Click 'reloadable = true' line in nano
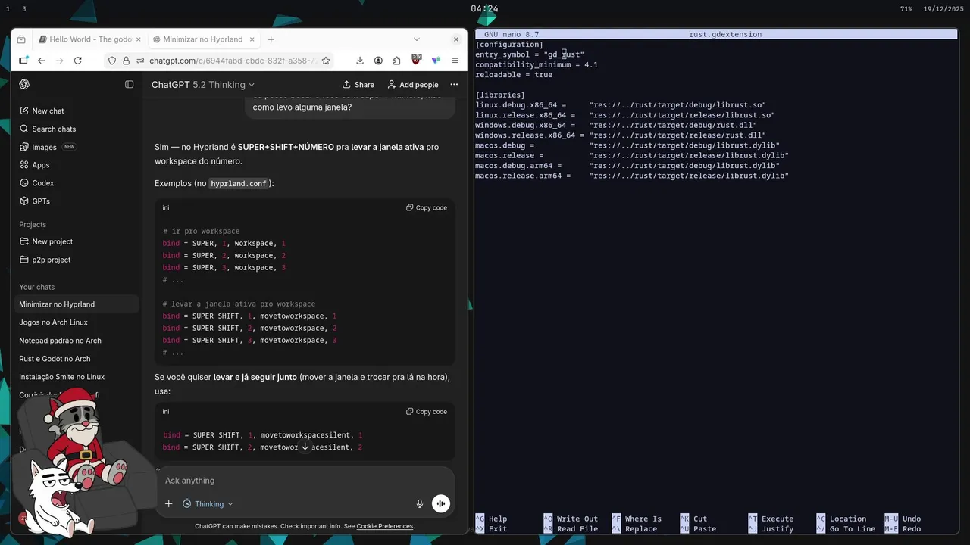The image size is (970, 545). point(514,75)
